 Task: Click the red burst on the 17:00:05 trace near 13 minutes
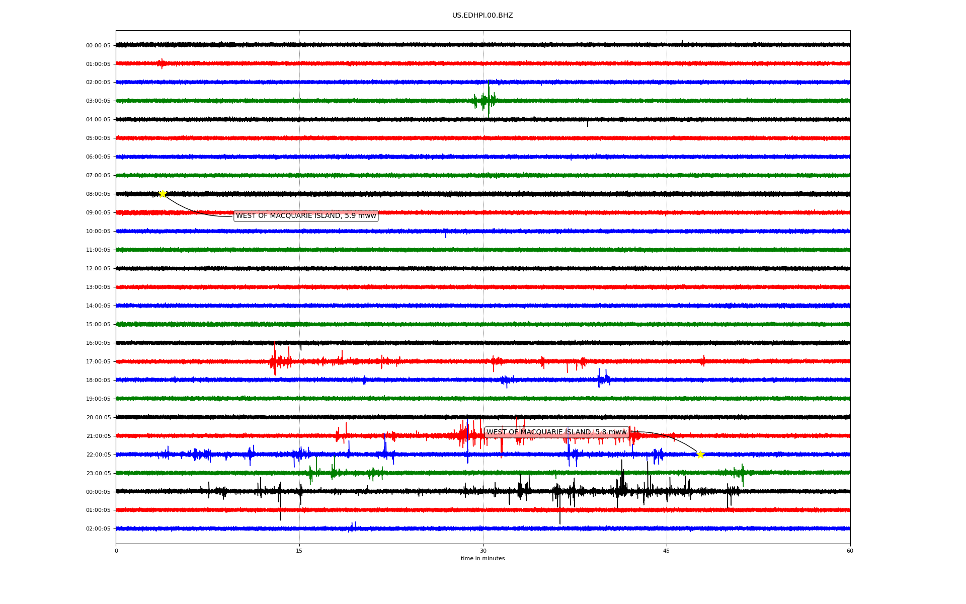[275, 361]
